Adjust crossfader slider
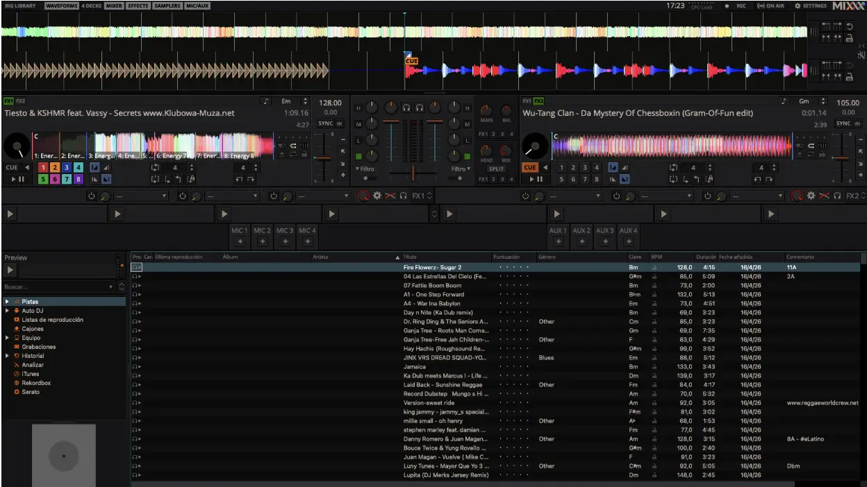The height and width of the screenshot is (487, 867). point(413,174)
